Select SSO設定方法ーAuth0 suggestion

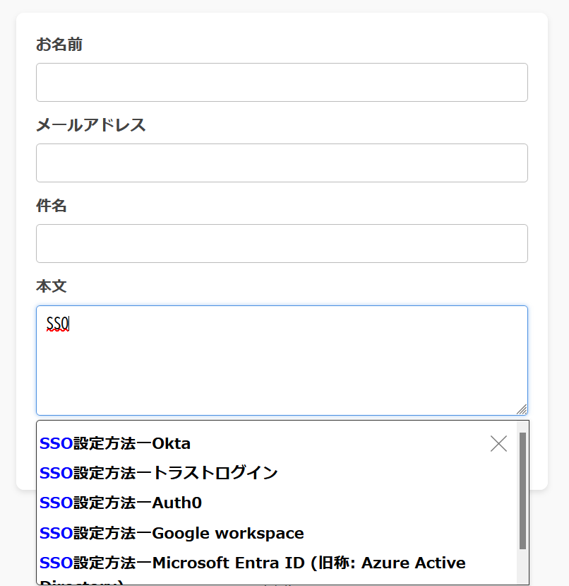[x=121, y=503]
